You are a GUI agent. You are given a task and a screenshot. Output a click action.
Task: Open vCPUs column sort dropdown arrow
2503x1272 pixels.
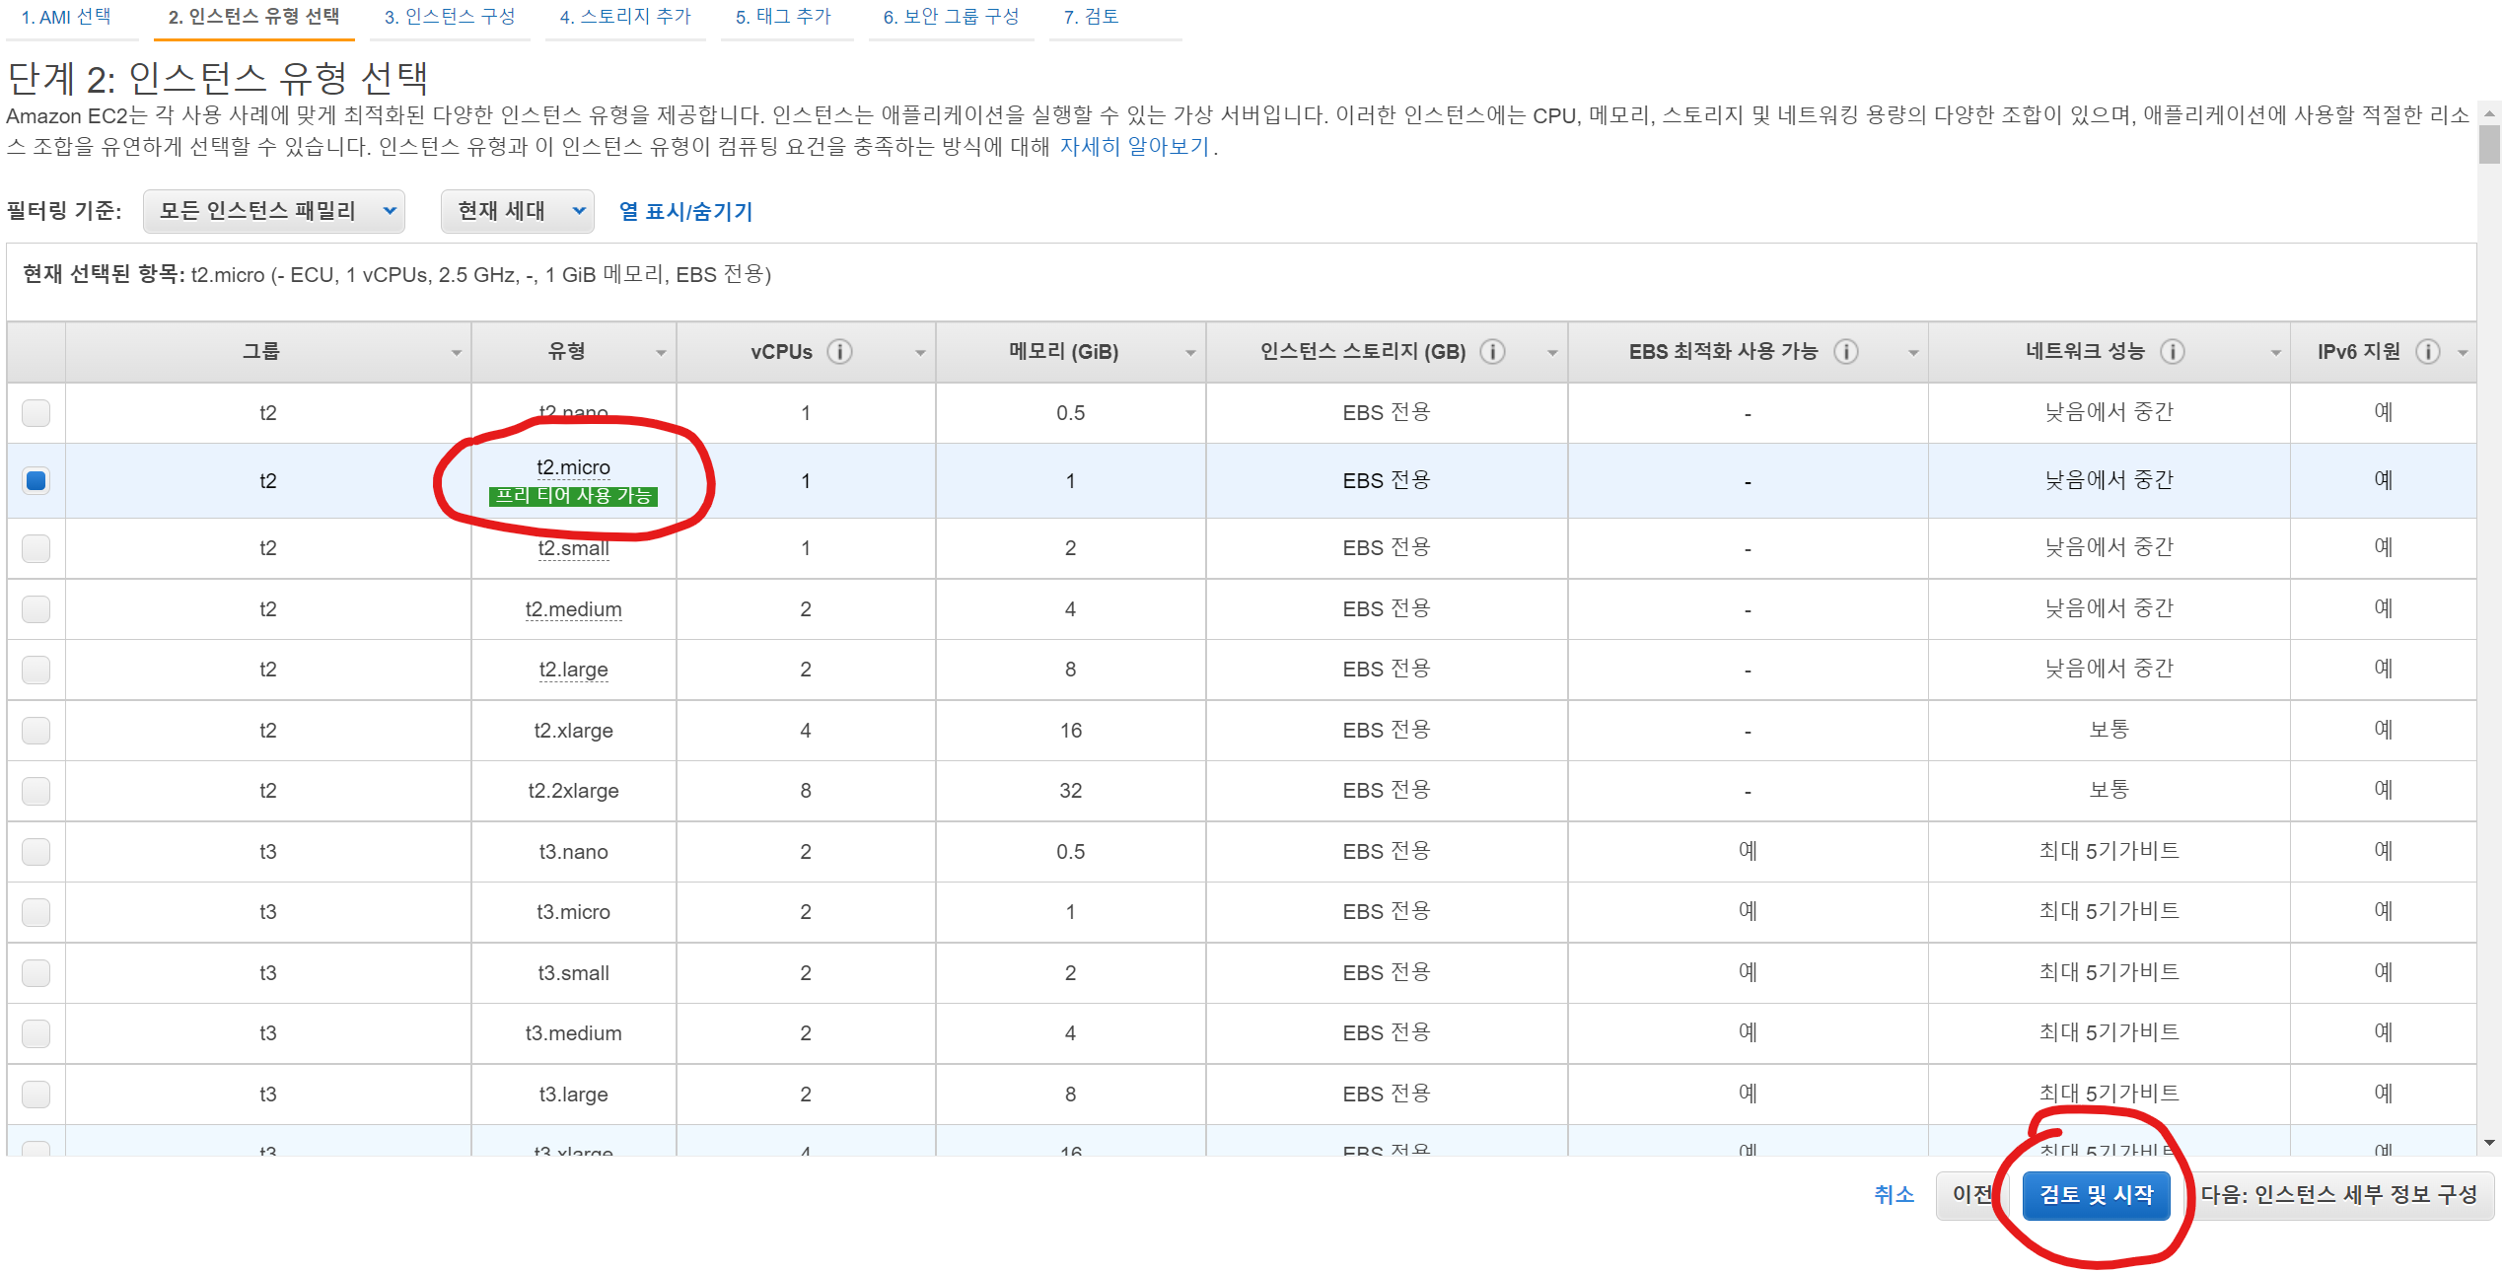pyautogui.click(x=919, y=353)
